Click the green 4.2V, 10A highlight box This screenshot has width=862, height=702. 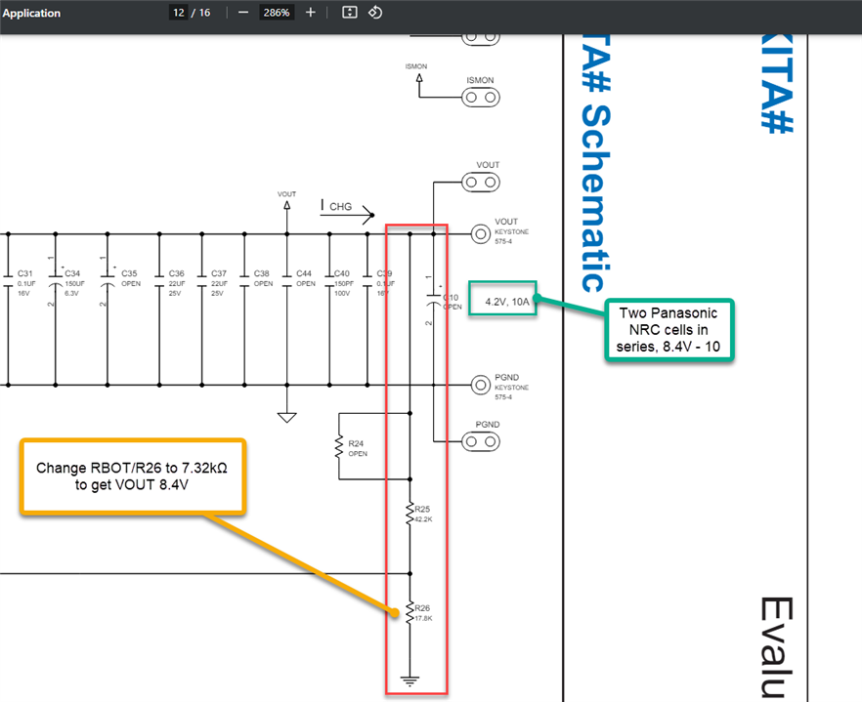[x=502, y=298]
